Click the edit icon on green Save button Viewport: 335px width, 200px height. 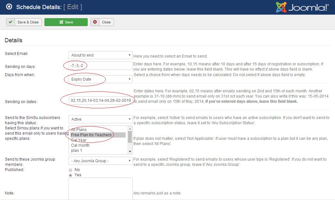coord(61,22)
